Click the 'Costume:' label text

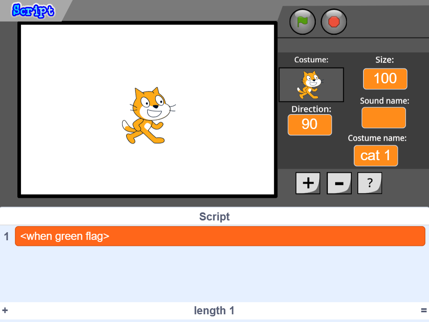[x=311, y=60]
